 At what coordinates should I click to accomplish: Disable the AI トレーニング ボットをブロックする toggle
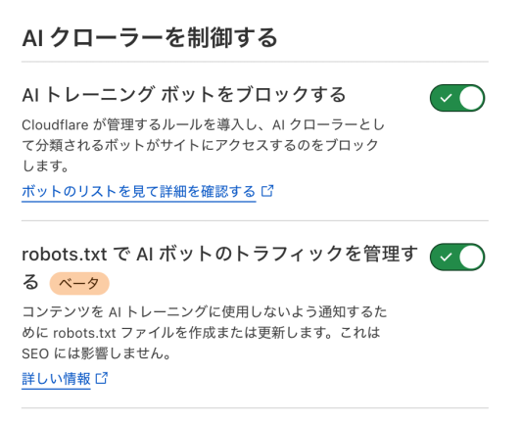tap(457, 98)
